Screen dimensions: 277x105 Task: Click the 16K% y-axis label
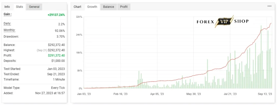[x=79, y=53]
